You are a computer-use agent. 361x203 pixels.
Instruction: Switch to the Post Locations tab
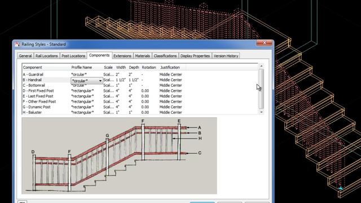point(73,56)
